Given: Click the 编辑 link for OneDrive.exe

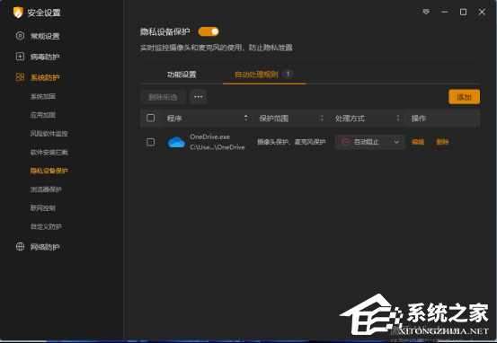Looking at the screenshot, I should 418,142.
